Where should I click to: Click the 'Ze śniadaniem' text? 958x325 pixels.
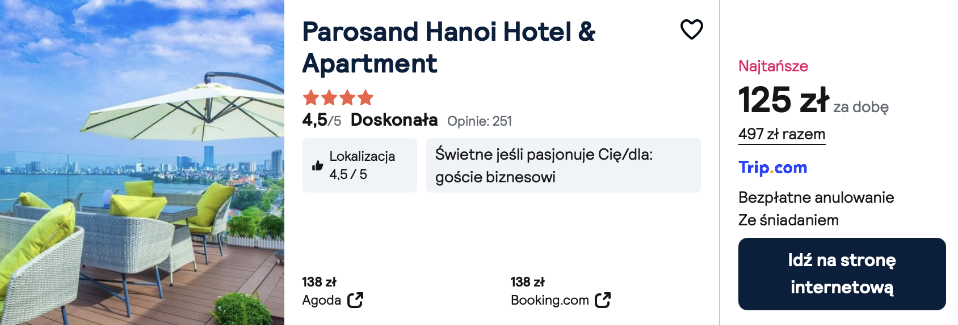pos(788,220)
